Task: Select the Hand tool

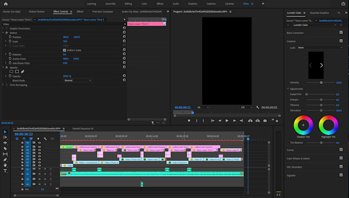Action: [5, 165]
